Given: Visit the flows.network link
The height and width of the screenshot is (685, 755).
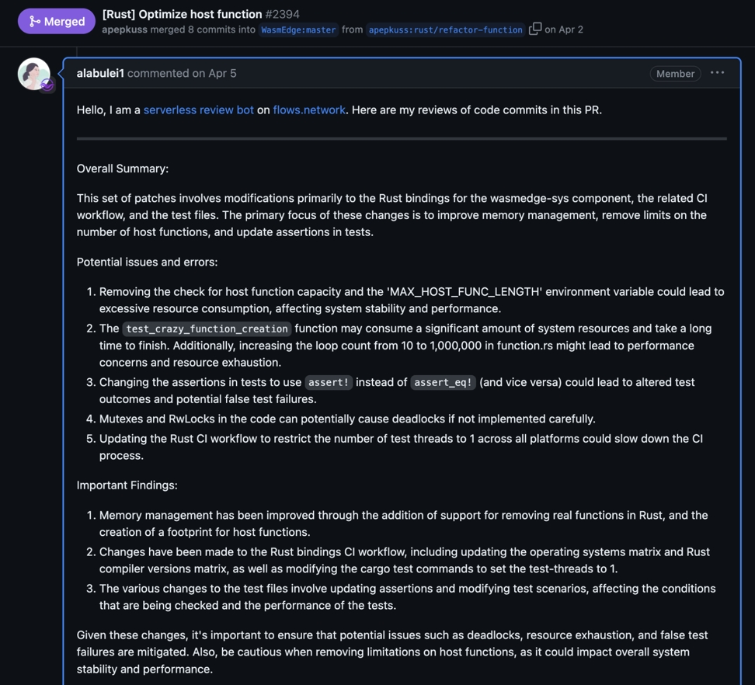Looking at the screenshot, I should (x=309, y=110).
